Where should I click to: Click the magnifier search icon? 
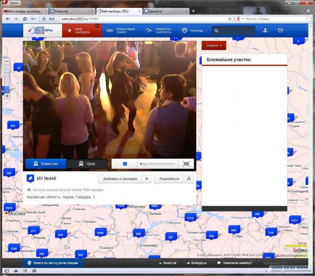tap(216, 31)
